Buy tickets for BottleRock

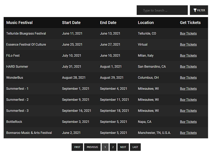point(188,122)
